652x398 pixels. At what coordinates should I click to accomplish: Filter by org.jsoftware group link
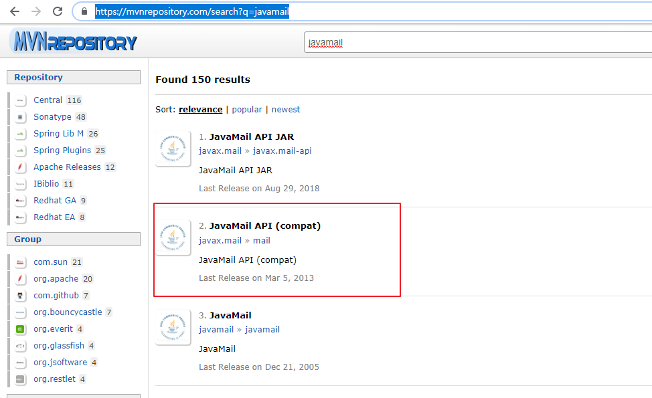pyautogui.click(x=60, y=363)
